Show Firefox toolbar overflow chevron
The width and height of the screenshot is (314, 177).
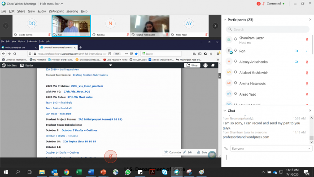pos(211,54)
